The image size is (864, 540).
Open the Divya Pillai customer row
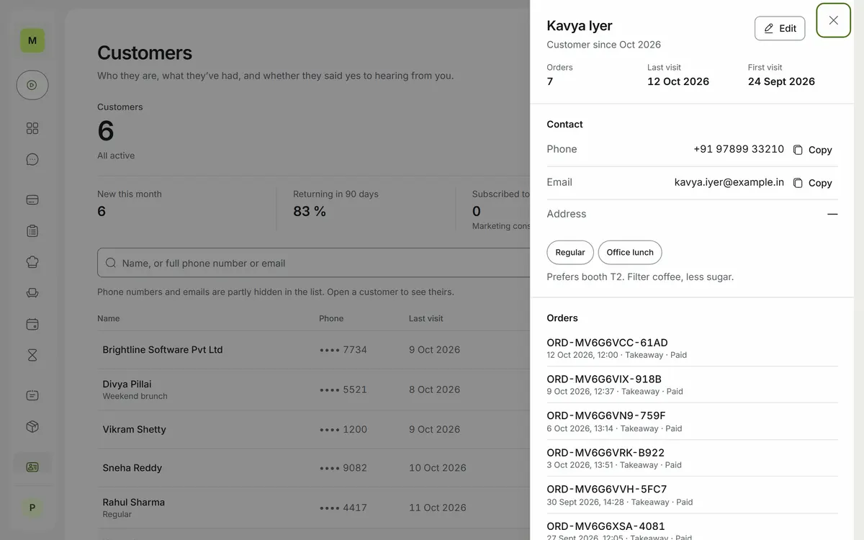314,390
